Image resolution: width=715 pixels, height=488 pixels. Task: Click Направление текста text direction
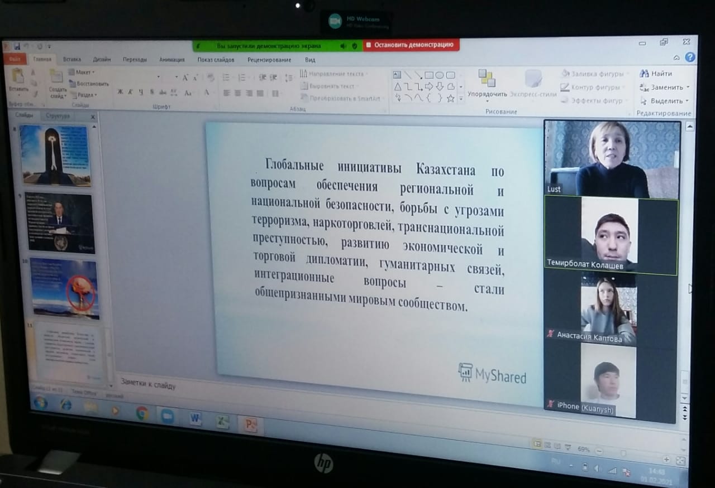[333, 74]
